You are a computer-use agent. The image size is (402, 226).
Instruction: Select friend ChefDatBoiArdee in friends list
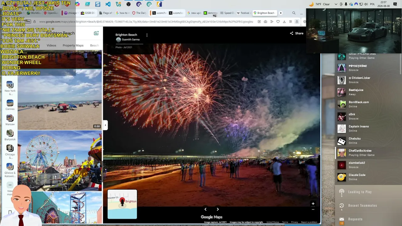[x=368, y=153]
